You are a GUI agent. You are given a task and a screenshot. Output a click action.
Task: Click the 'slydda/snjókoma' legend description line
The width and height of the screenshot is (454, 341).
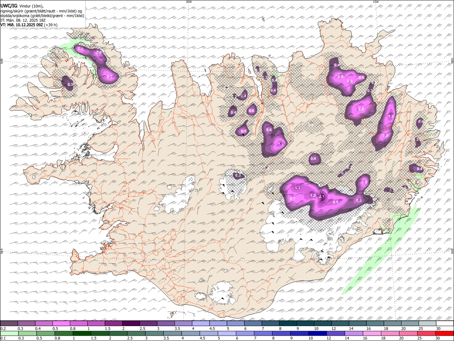coord(42,16)
